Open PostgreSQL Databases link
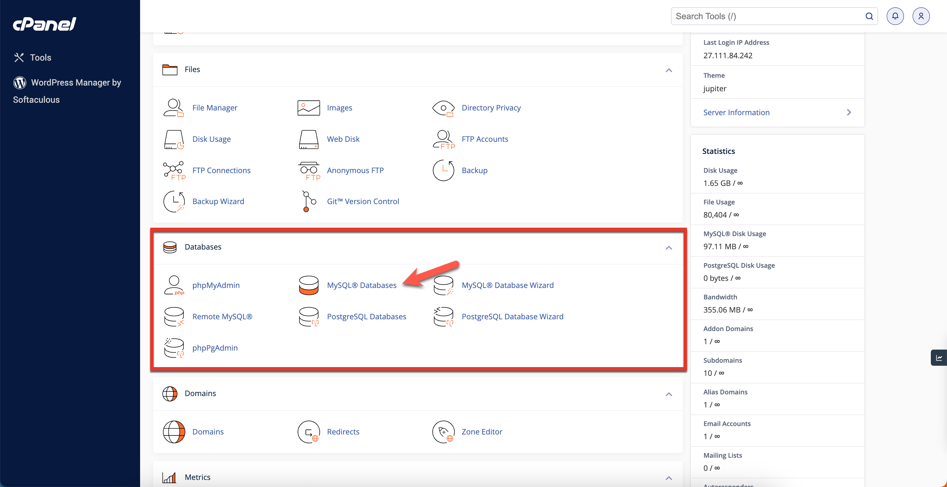The width and height of the screenshot is (947, 487). pos(366,317)
